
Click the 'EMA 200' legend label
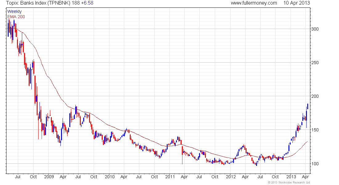pyautogui.click(x=16, y=17)
